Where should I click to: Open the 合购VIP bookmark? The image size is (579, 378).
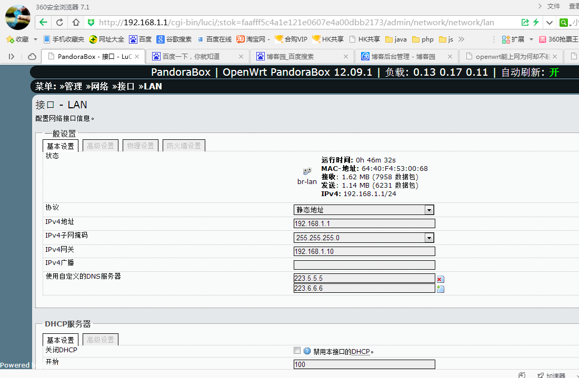click(292, 39)
